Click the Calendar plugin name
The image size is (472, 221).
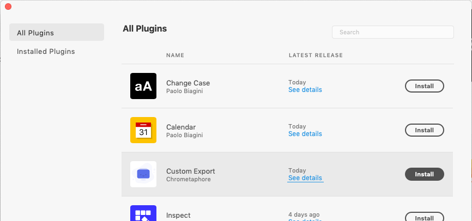[181, 127]
